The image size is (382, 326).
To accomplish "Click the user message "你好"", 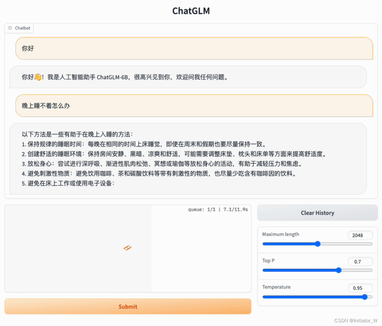I will coord(194,49).
